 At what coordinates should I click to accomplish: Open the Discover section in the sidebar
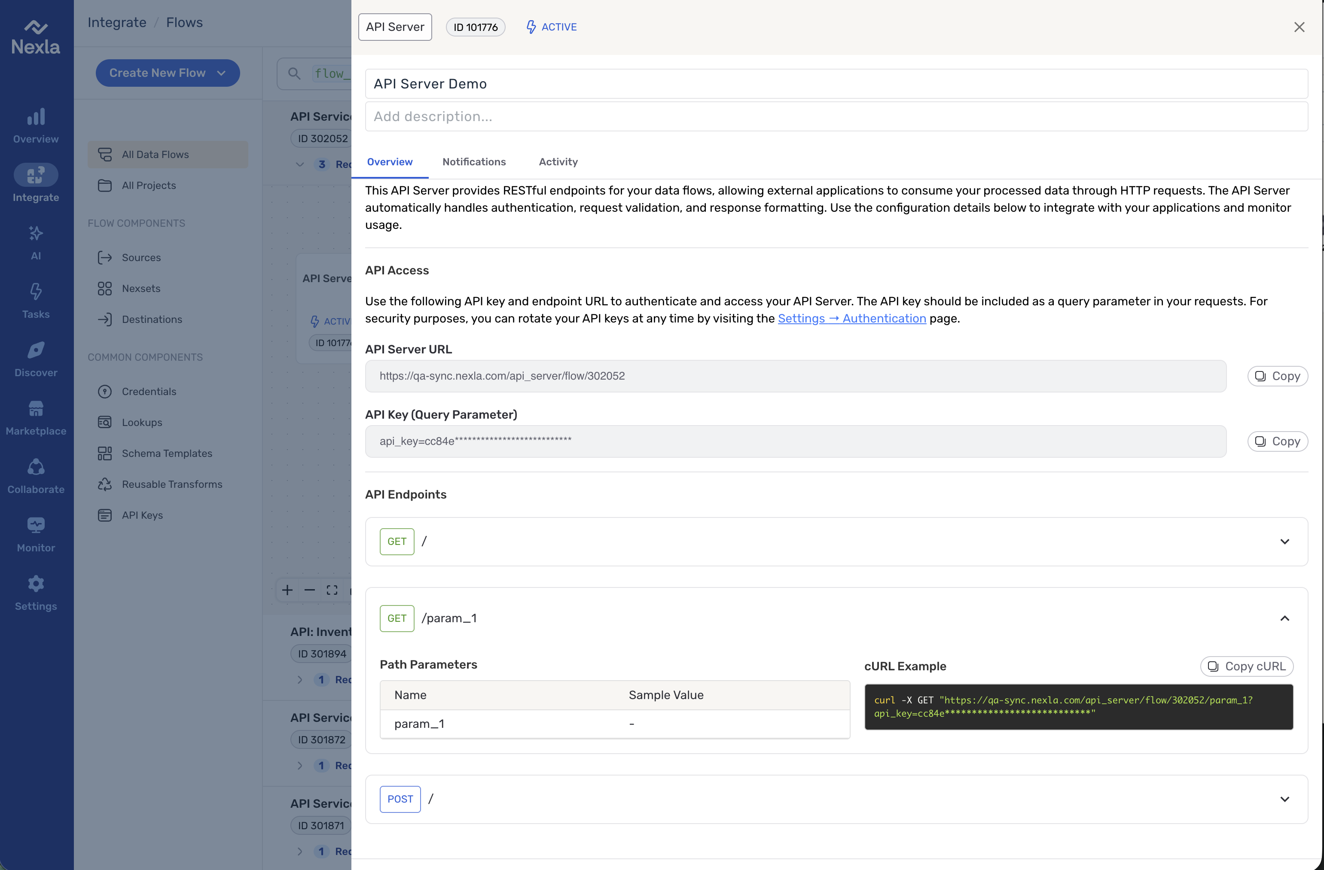(x=36, y=359)
